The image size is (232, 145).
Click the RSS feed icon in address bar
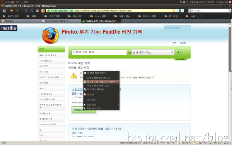coord(174,11)
